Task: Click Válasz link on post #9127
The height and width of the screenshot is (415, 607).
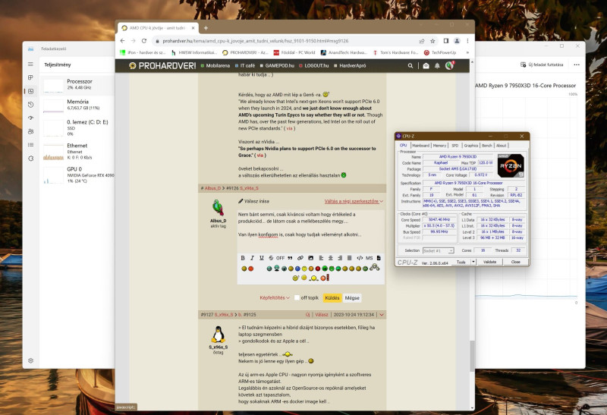Action: pyautogui.click(x=321, y=315)
